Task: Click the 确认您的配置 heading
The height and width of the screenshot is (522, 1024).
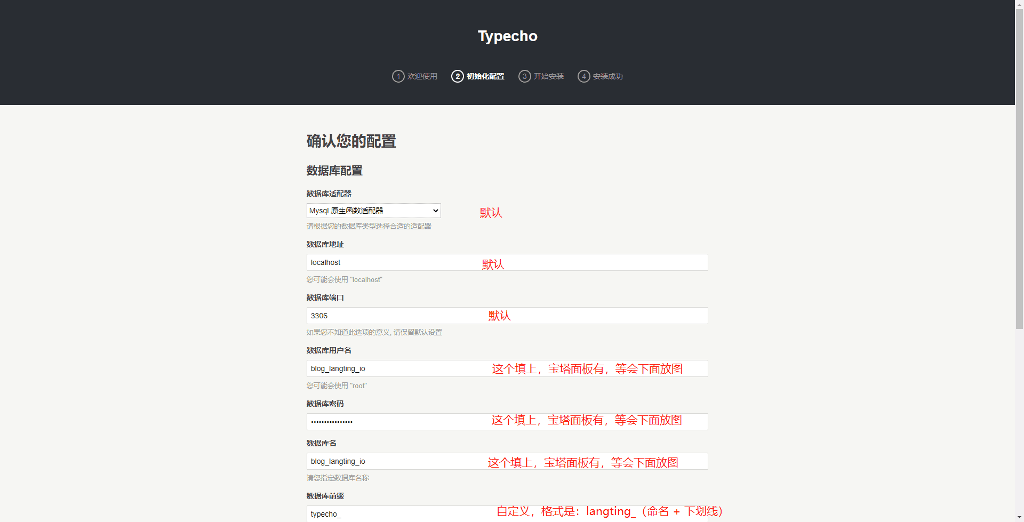Action: pyautogui.click(x=351, y=141)
